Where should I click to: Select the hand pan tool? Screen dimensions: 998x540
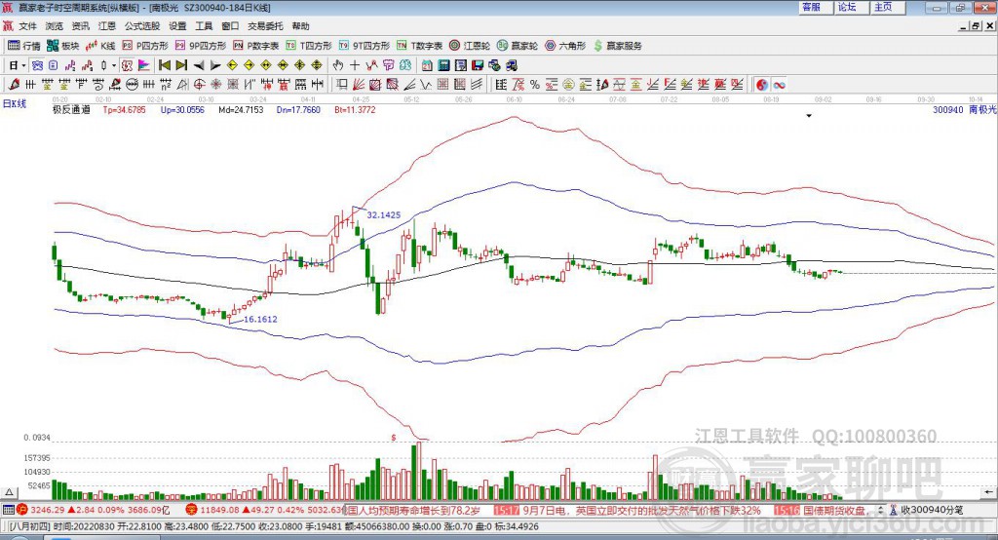tap(338, 65)
